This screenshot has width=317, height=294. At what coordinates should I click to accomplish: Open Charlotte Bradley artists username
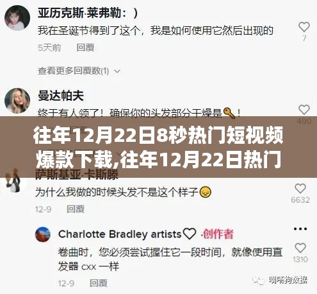pyautogui.click(x=120, y=234)
